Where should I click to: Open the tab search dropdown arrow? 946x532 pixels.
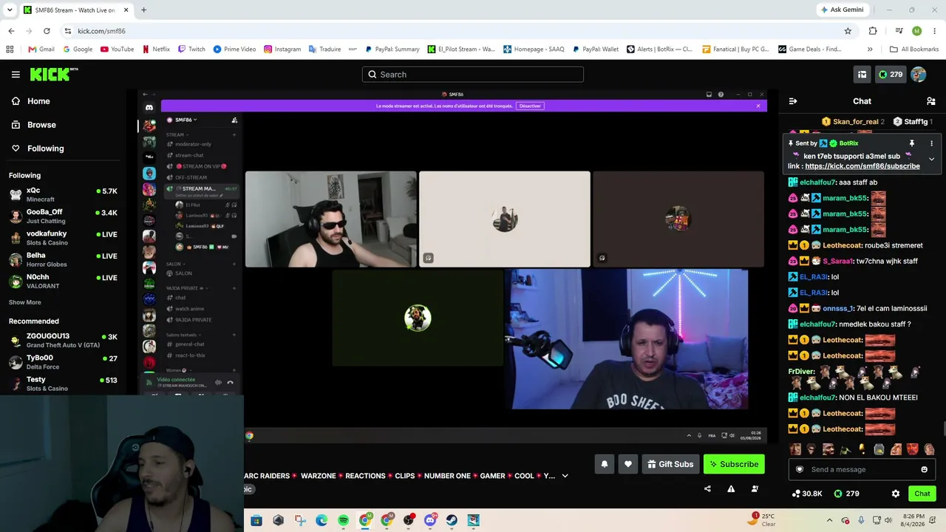point(10,10)
